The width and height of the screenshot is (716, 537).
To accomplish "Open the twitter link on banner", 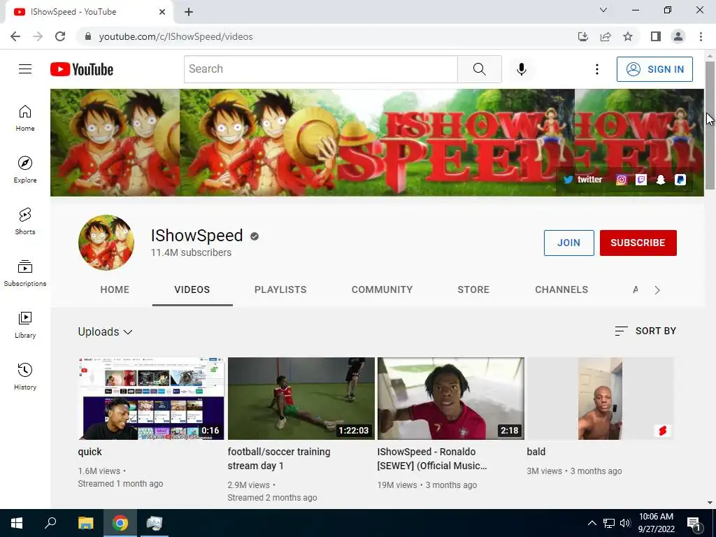I will point(583,180).
